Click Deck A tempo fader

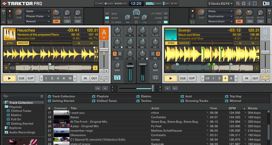(104, 50)
